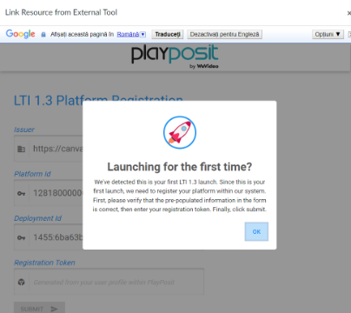Click the OK button in the dialog

point(256,231)
